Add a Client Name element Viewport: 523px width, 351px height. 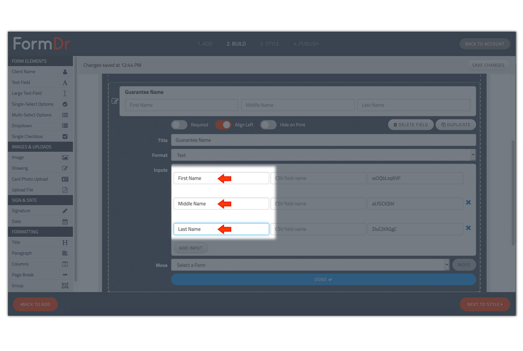coord(40,72)
